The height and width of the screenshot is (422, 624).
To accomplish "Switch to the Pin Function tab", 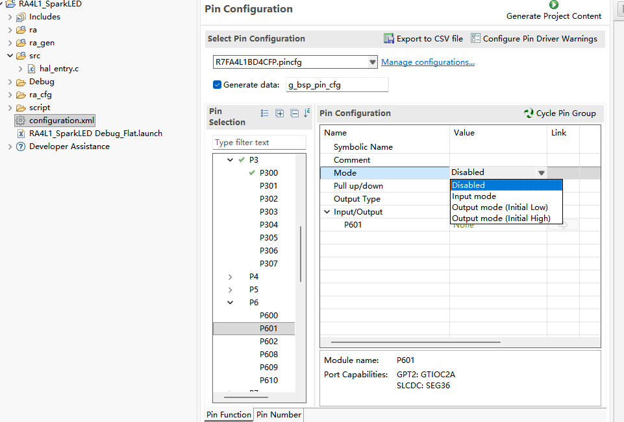I will pyautogui.click(x=229, y=415).
